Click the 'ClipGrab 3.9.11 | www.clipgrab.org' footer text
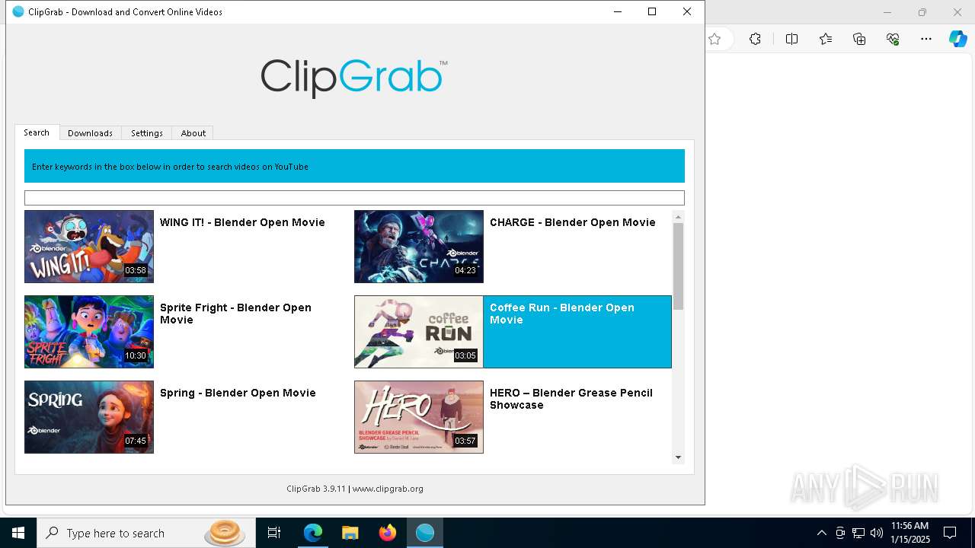The image size is (975, 548). (355, 489)
